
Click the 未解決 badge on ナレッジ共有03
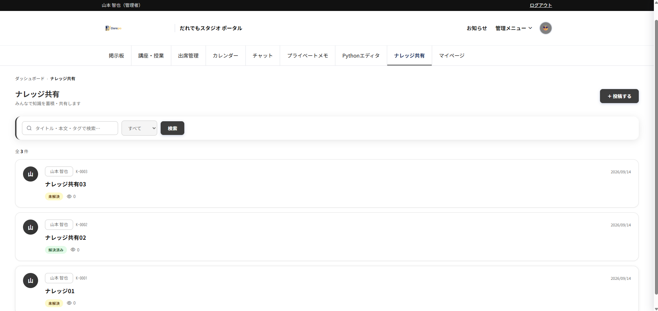54,197
